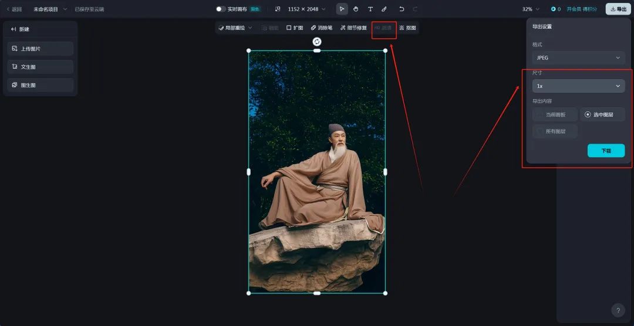Click the 导出内容 label
This screenshot has height=326, width=634.
click(542, 101)
